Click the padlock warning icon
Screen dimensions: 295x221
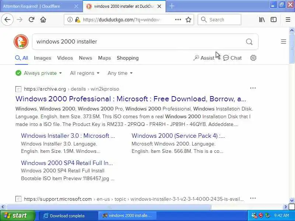click(77, 20)
